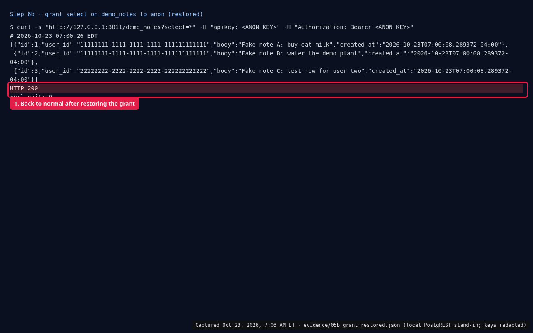
Task: Click the "Step 6b · grant select" heading
Action: pos(107,14)
